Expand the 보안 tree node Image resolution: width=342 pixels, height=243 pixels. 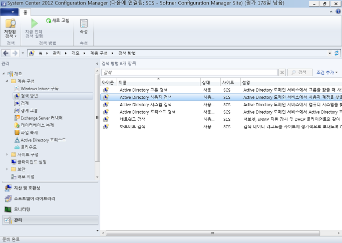7,169
